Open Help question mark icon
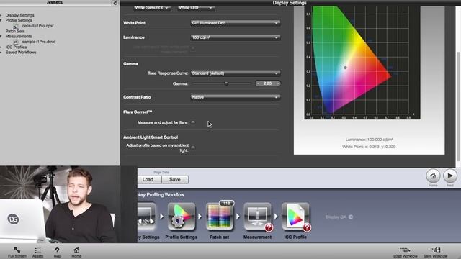 57,250
